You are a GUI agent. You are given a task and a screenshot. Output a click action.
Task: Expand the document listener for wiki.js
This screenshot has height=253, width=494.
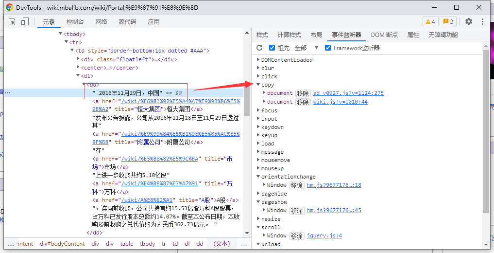(264, 102)
